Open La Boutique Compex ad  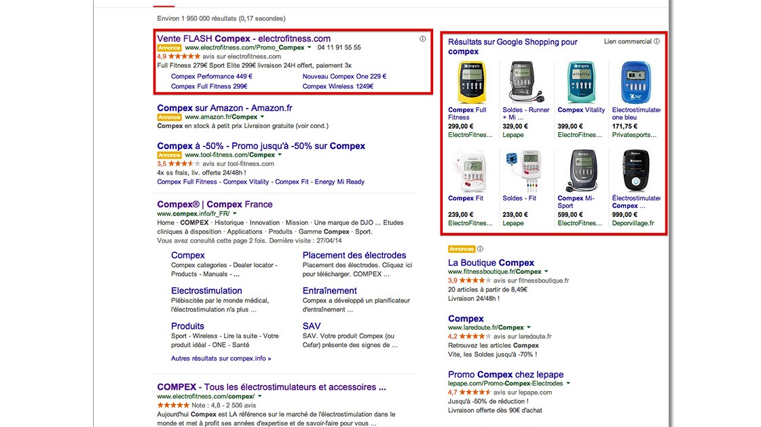pos(491,263)
